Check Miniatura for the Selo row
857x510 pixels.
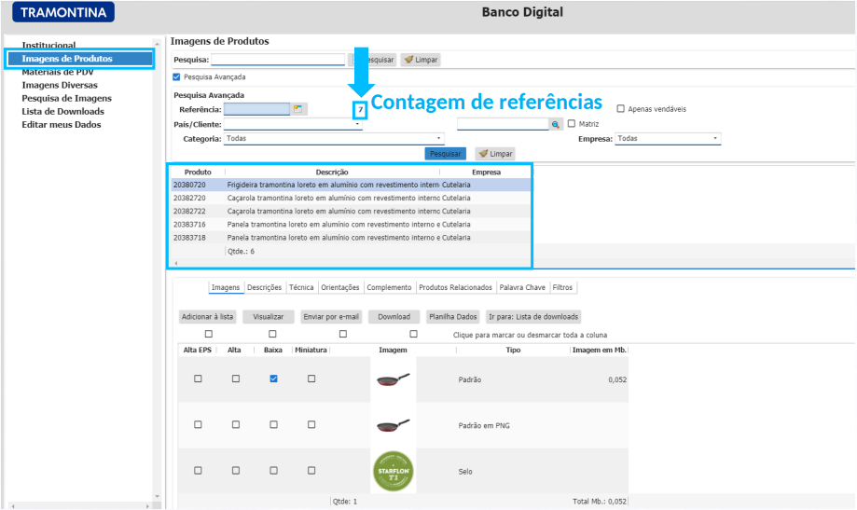point(311,470)
